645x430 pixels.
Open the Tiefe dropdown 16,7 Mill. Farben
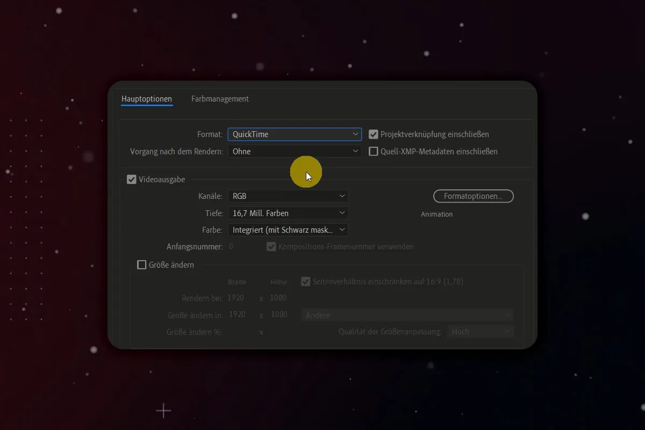click(x=288, y=213)
